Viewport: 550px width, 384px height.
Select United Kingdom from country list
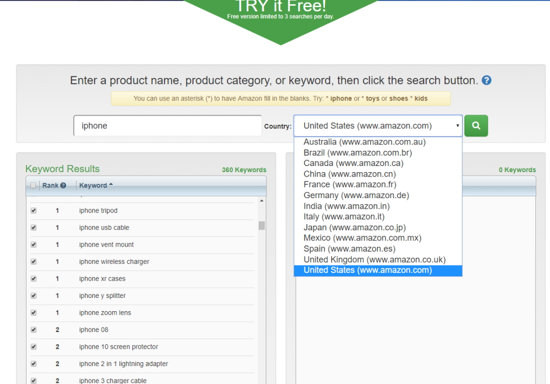click(x=374, y=260)
